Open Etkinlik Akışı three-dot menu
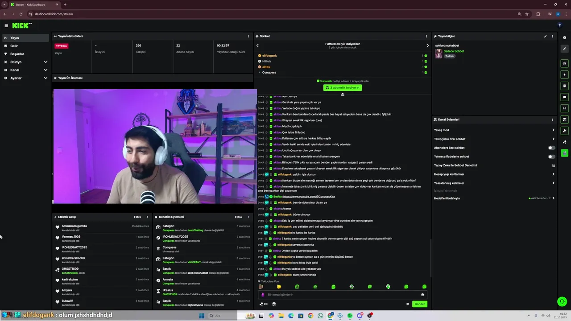 (x=147, y=217)
